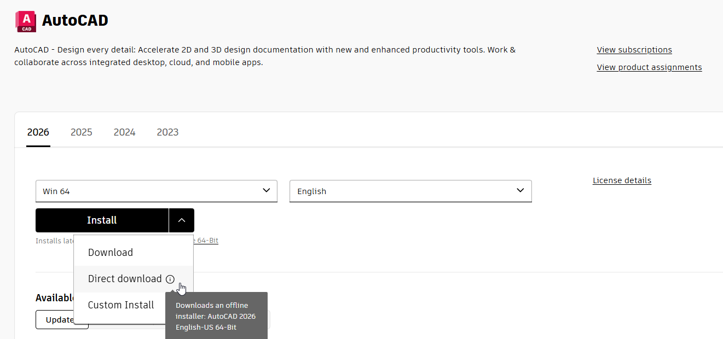Click the 64-Bit link under Install
Viewport: 723px width, 339px height.
coord(206,241)
